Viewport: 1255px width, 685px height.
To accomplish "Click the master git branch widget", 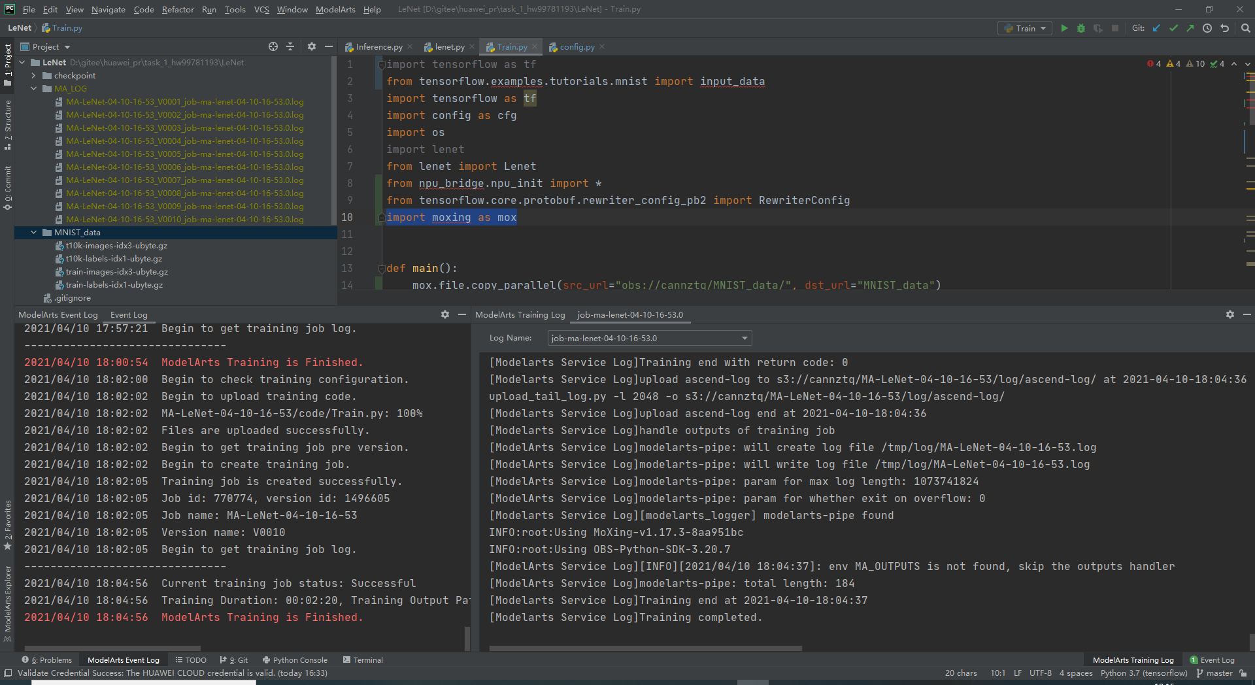I will [x=1214, y=673].
